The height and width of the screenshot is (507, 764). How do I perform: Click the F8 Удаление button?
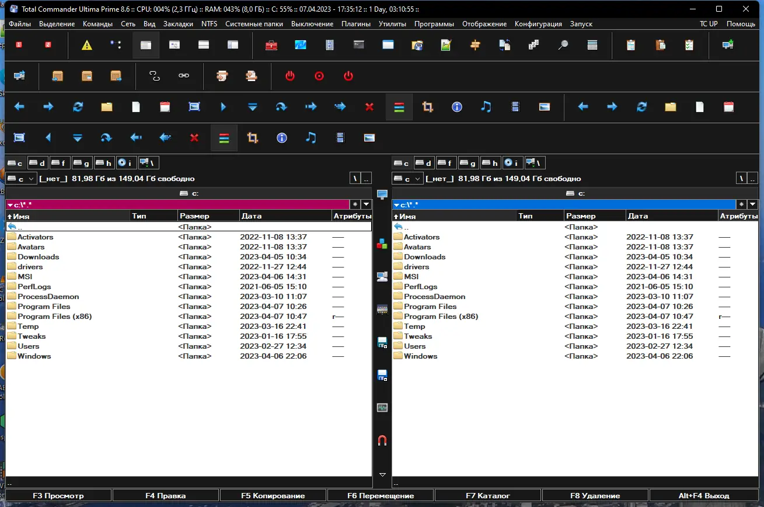pyautogui.click(x=595, y=496)
